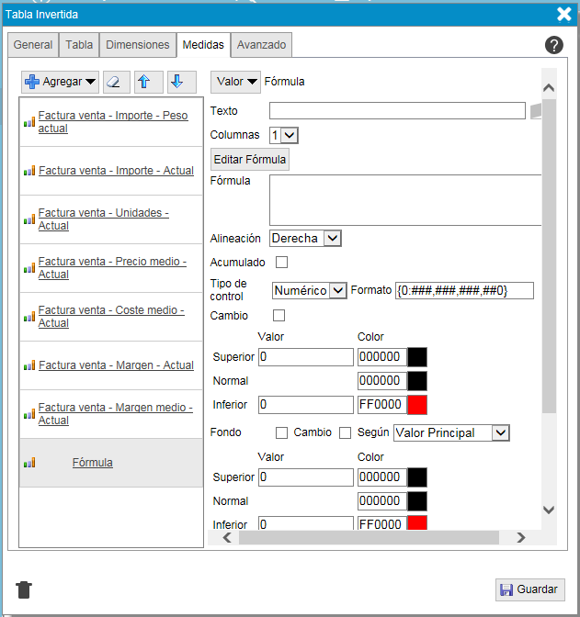This screenshot has height=617, width=580.
Task: Click the red Inferior color swatch
Action: coord(417,404)
